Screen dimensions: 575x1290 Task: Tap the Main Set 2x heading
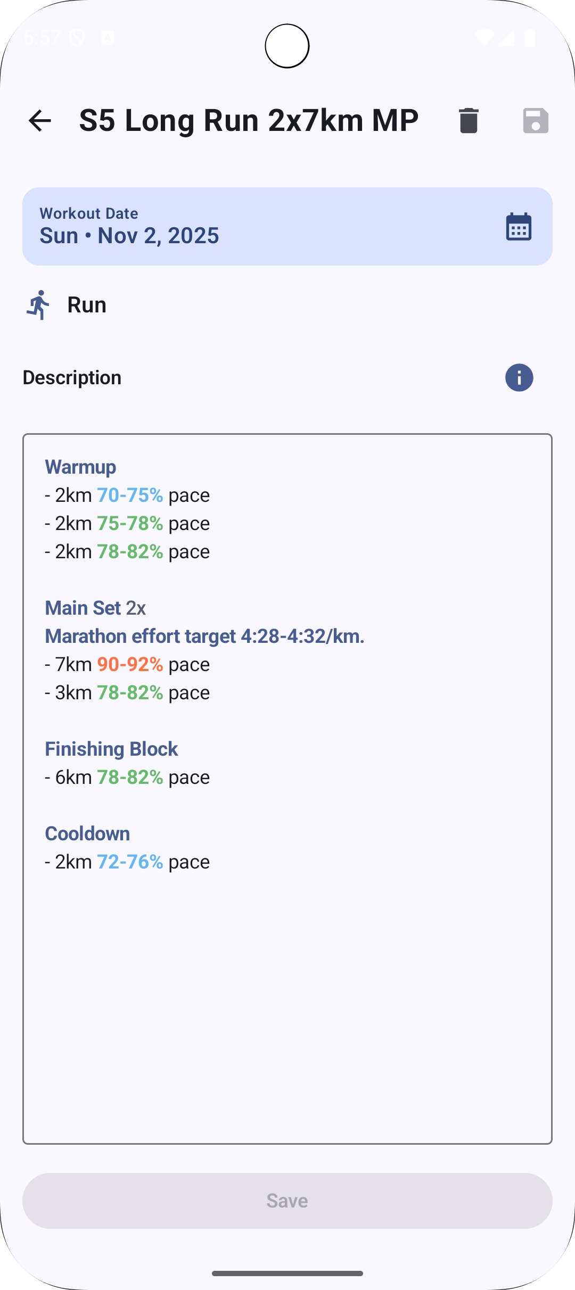click(95, 608)
